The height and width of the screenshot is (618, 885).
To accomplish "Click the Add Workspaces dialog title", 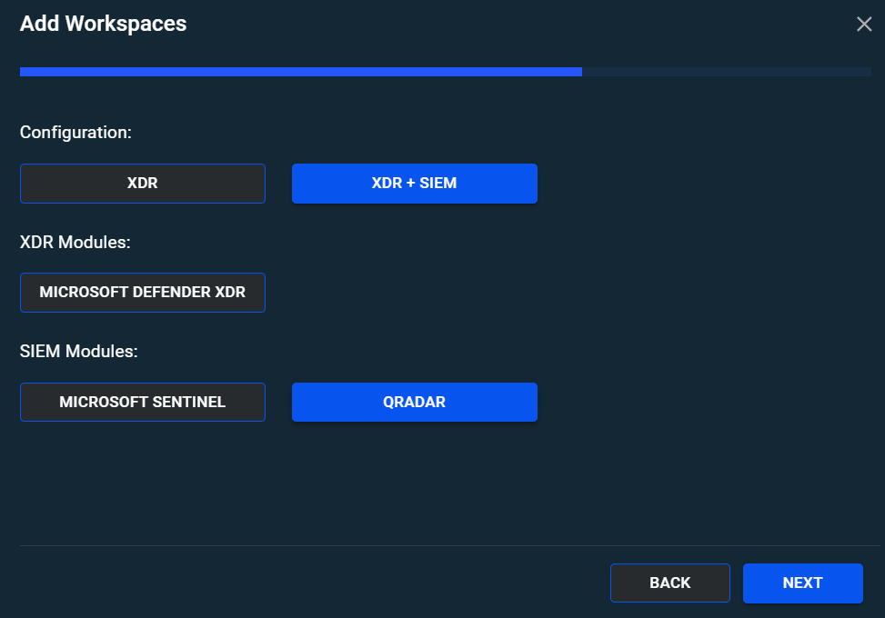I will click(104, 25).
